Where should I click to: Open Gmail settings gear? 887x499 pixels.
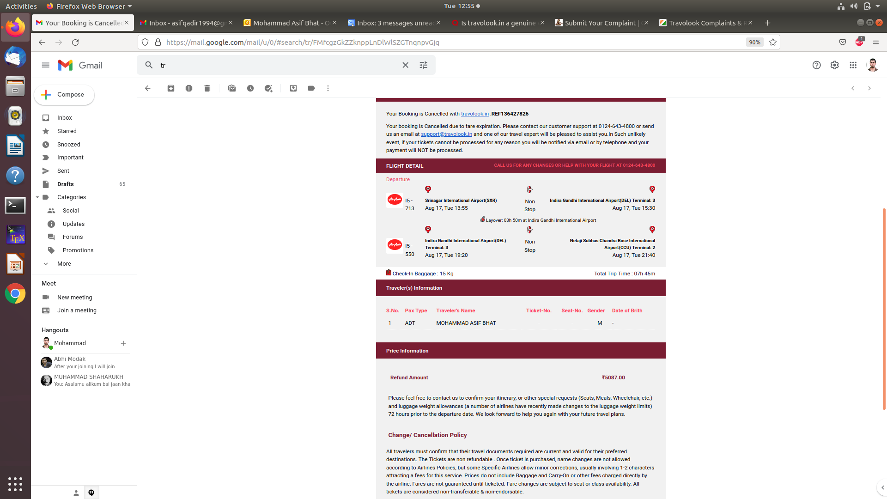834,65
